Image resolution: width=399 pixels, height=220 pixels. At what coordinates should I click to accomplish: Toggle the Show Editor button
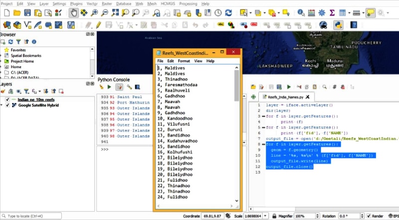pos(119,87)
